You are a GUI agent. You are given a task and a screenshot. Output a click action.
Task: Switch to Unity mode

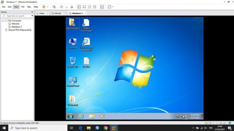95,7
